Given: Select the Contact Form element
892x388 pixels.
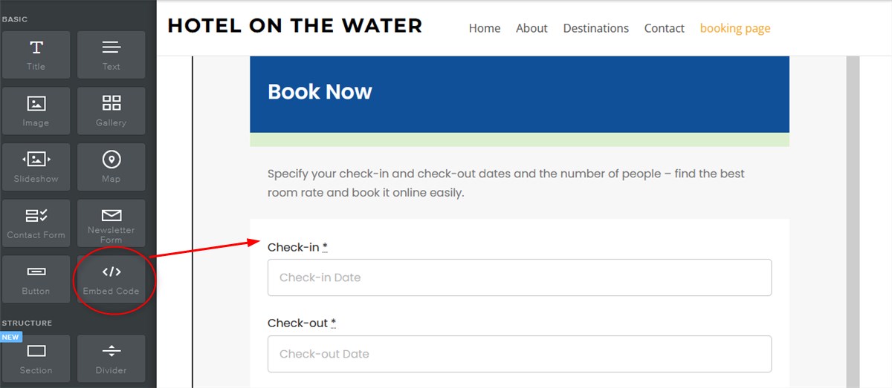Looking at the screenshot, I should tap(36, 223).
